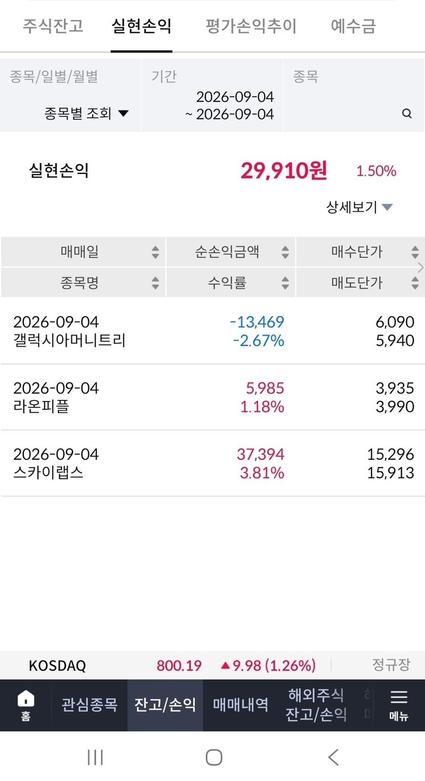Open 매매내역 in bottom bar

coord(241,705)
